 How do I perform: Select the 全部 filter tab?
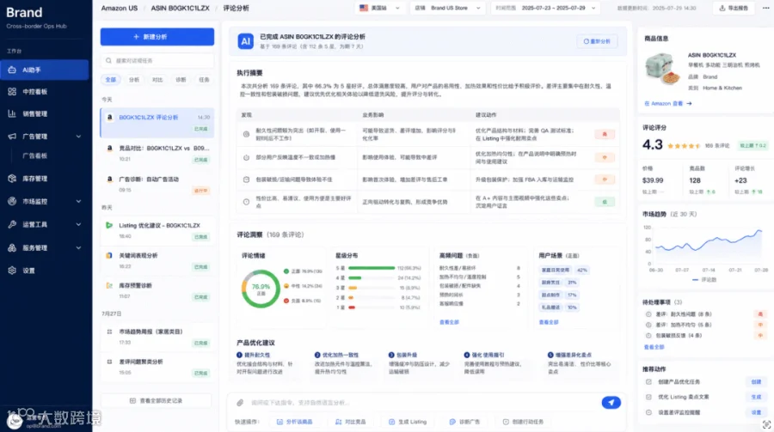coord(111,79)
